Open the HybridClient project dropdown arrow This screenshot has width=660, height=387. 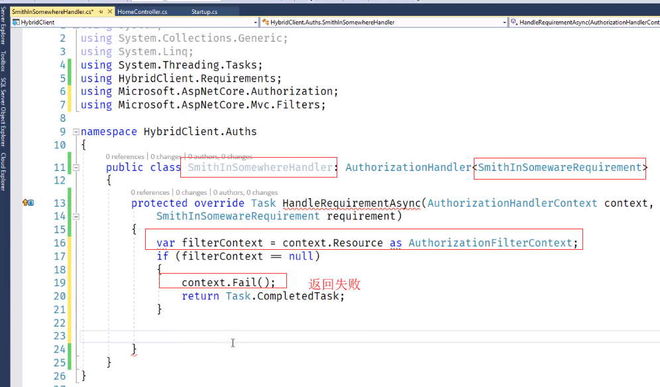coord(256,23)
